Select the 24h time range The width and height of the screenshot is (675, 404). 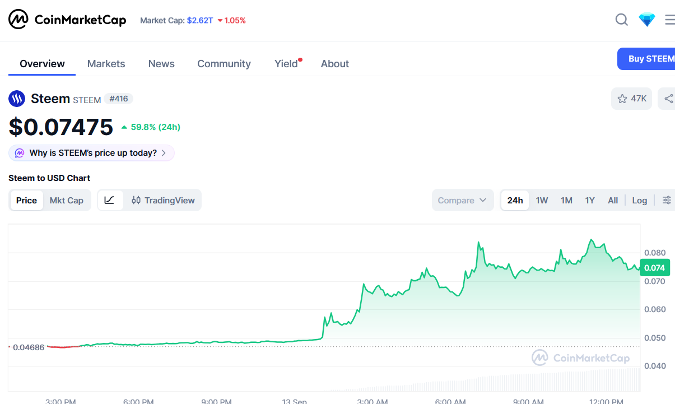(x=515, y=200)
